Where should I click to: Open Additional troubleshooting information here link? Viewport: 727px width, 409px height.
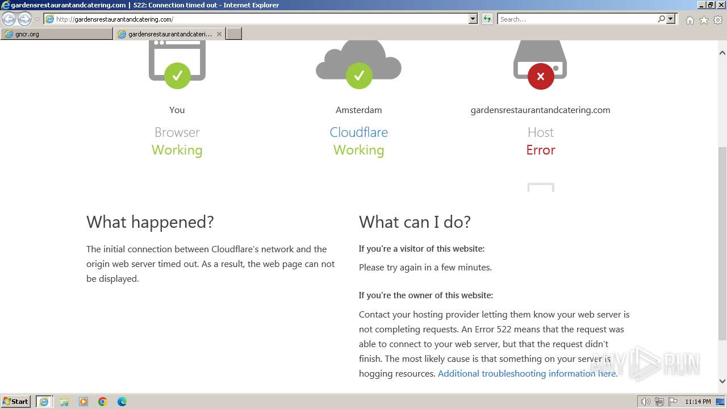[527, 373]
